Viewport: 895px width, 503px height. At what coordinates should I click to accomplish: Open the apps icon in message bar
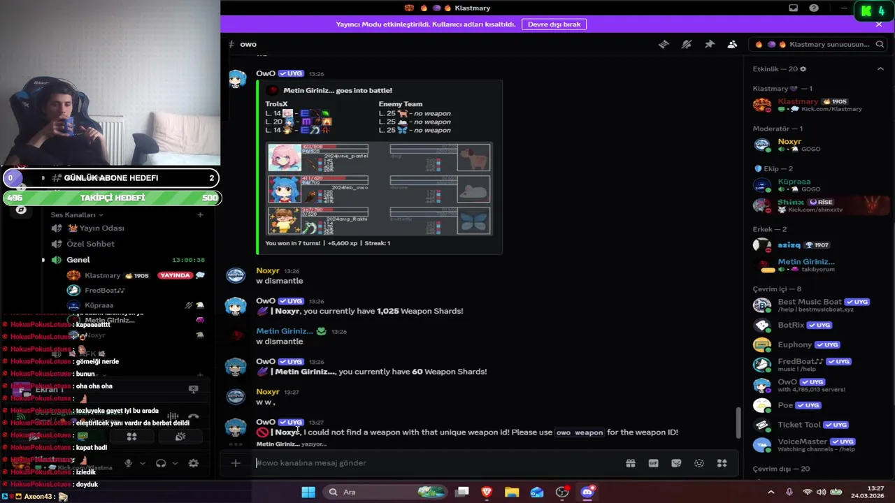tap(722, 462)
